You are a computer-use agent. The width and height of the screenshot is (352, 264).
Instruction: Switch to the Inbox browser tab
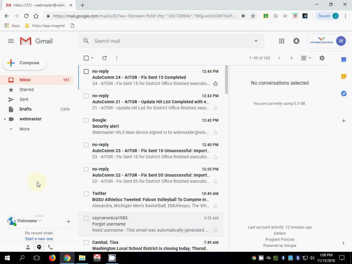click(37, 5)
